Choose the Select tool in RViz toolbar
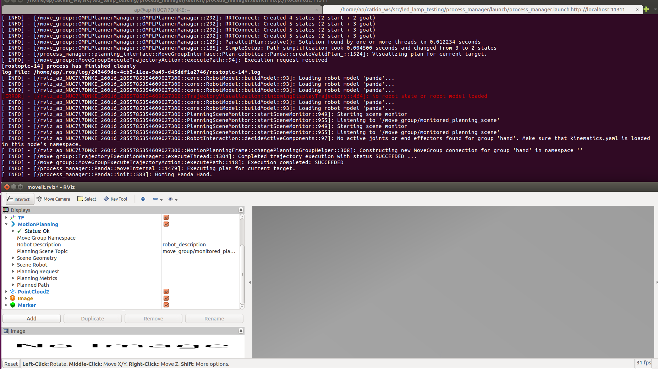This screenshot has width=658, height=369. 87,199
